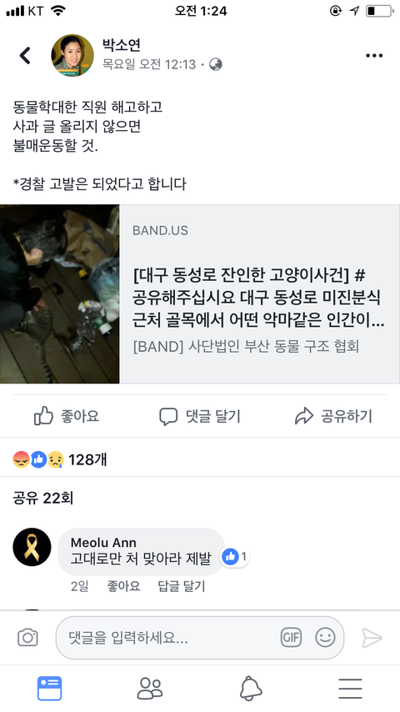The image size is (400, 712).
Task: Open the BAND.US link preview article
Action: click(x=259, y=293)
